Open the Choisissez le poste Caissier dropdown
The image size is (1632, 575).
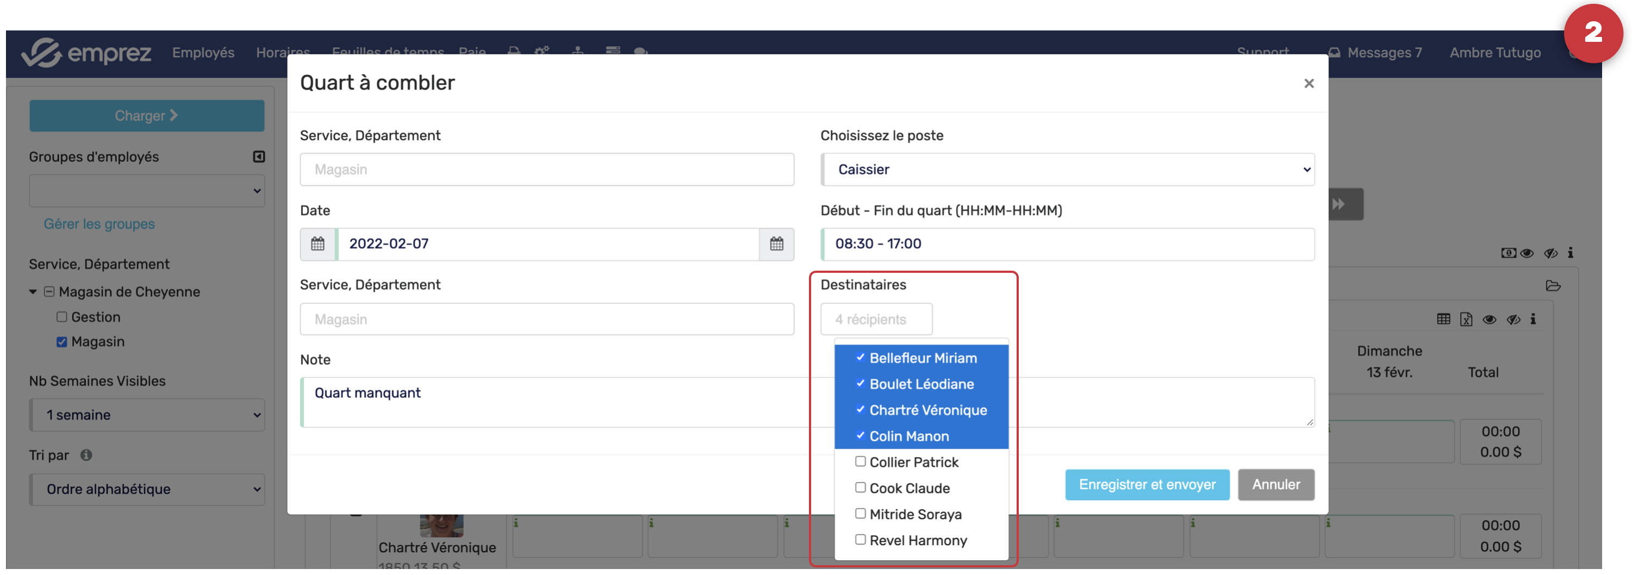click(x=1068, y=169)
